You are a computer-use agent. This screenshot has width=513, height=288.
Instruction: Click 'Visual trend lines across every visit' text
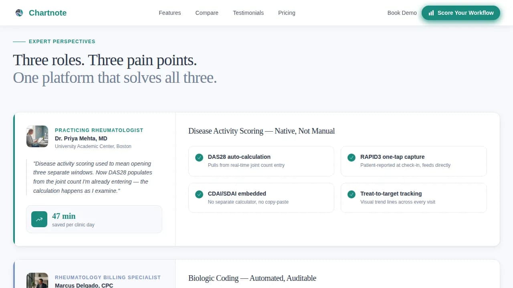click(398, 202)
